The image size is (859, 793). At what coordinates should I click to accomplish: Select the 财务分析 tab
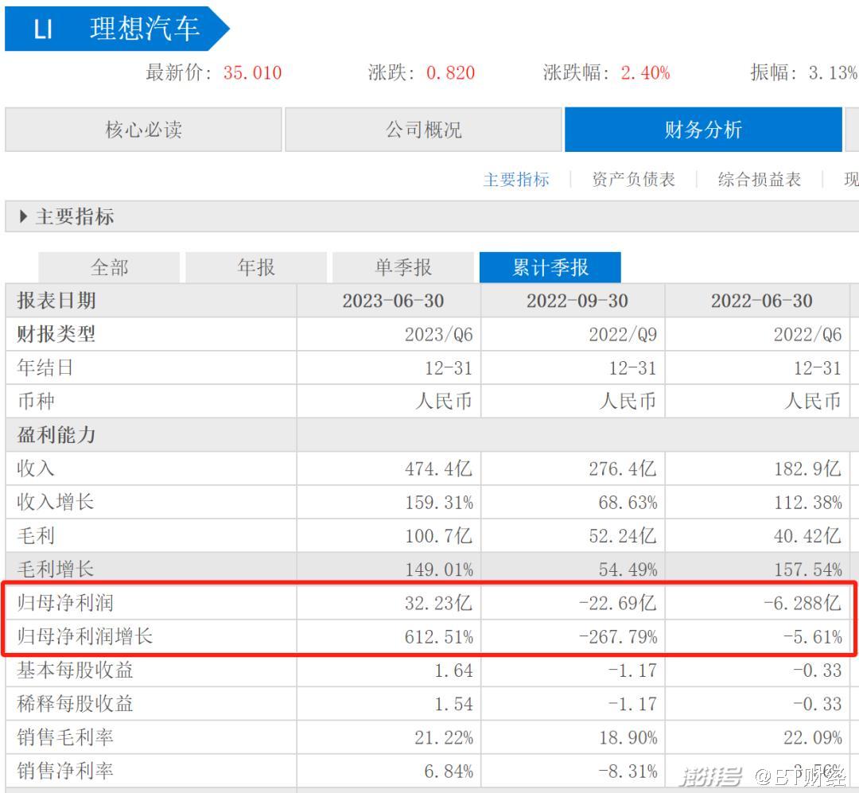(703, 129)
